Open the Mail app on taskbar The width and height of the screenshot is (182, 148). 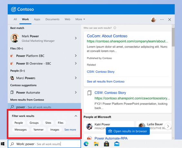click(117, 144)
